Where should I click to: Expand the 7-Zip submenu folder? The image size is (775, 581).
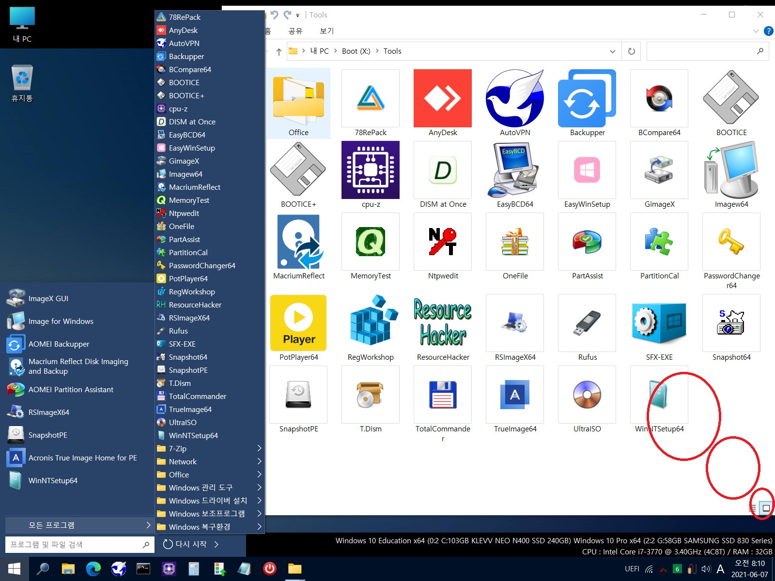(209, 448)
